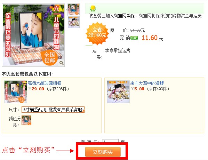The height and width of the screenshot is (160, 208).
Task: Open the 淘宝网消保 link
Action: point(124,16)
